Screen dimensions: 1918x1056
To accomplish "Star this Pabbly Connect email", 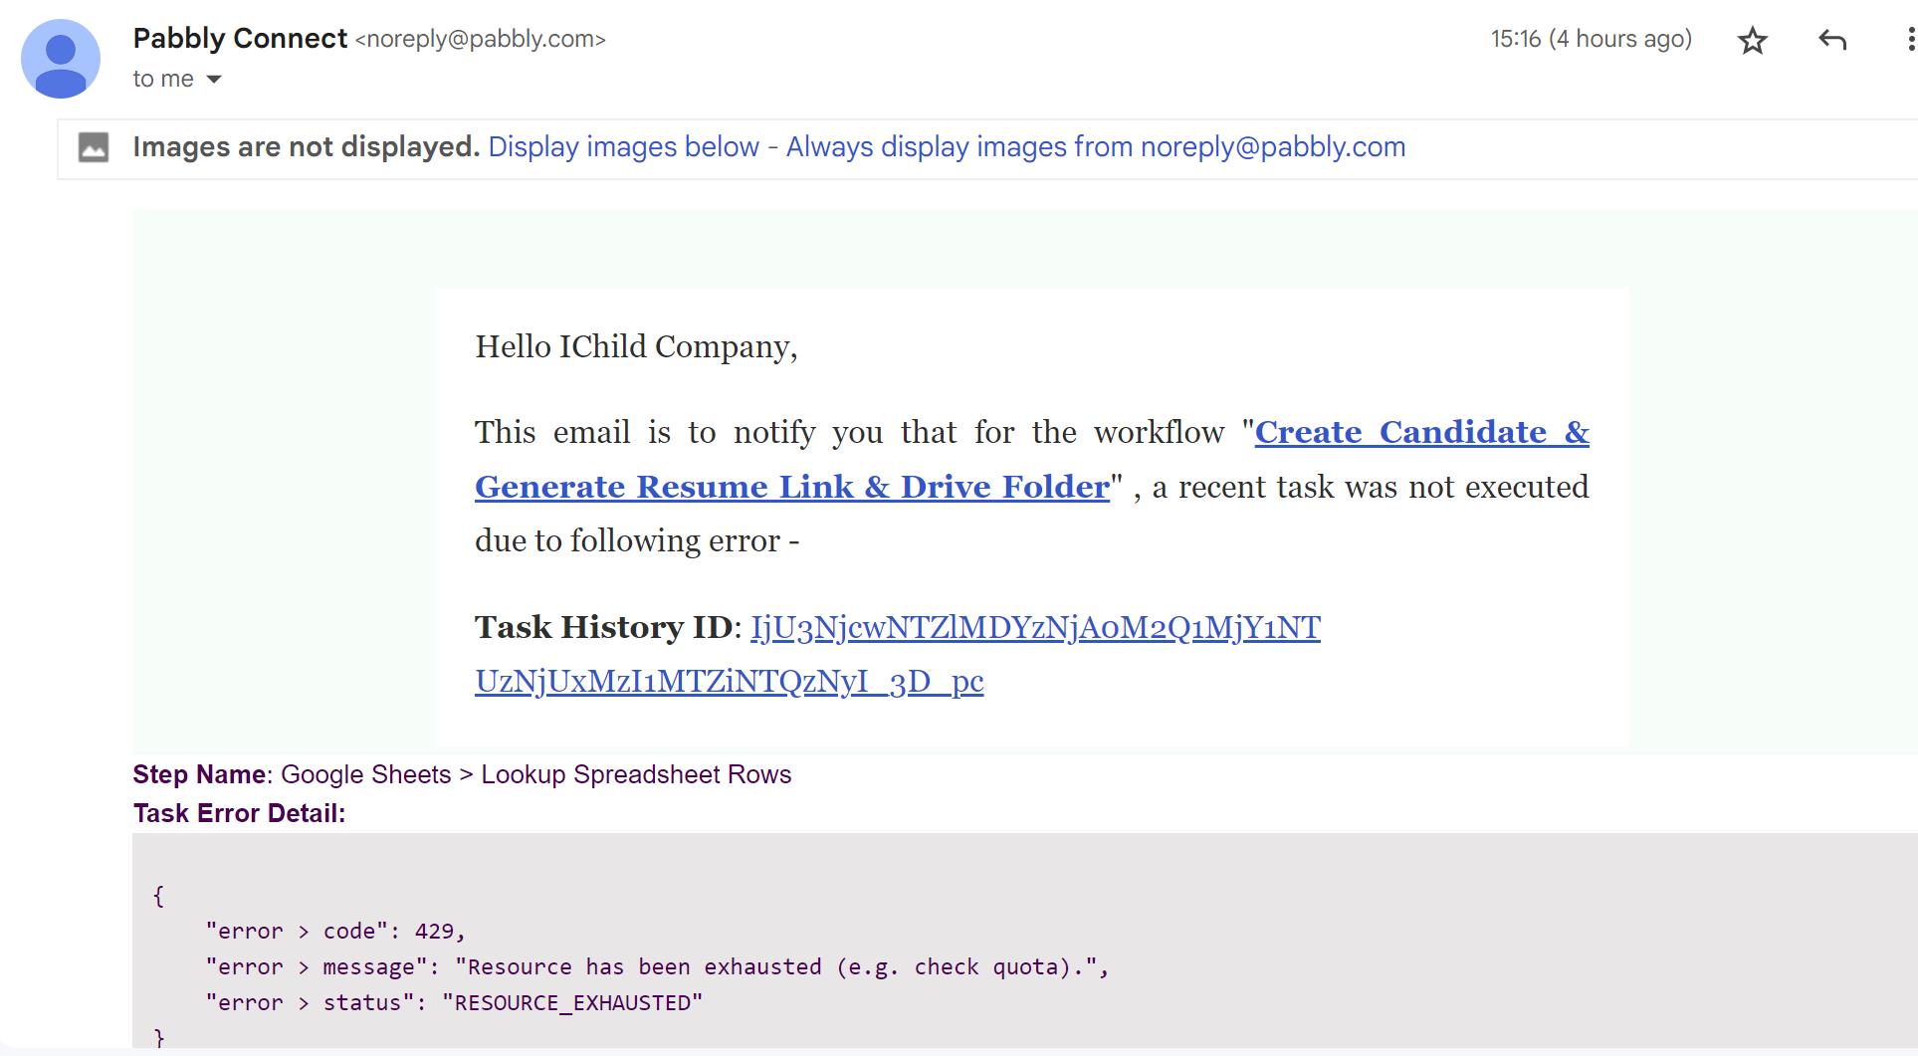I will pyautogui.click(x=1752, y=40).
